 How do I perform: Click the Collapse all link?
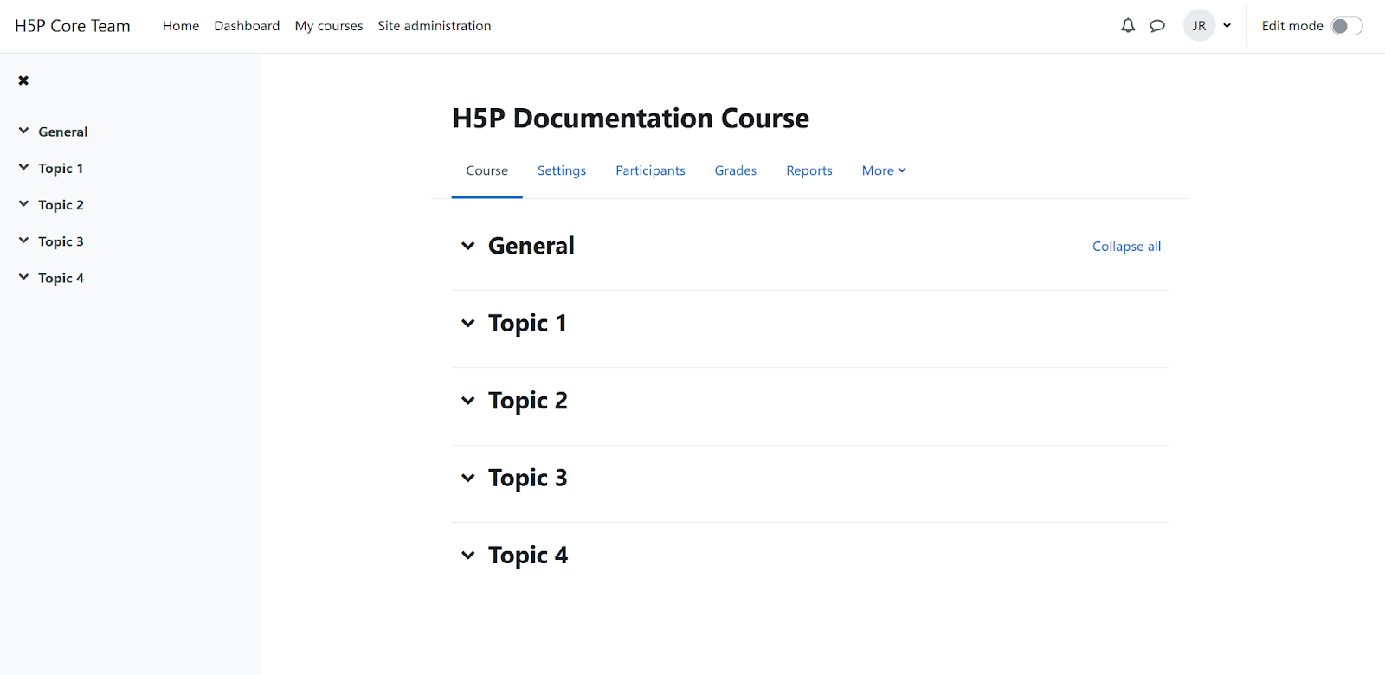click(1126, 247)
